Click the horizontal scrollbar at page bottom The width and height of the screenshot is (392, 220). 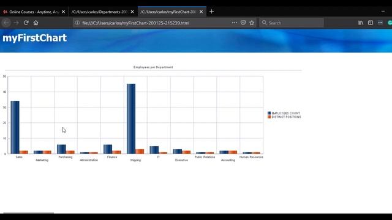point(29,213)
